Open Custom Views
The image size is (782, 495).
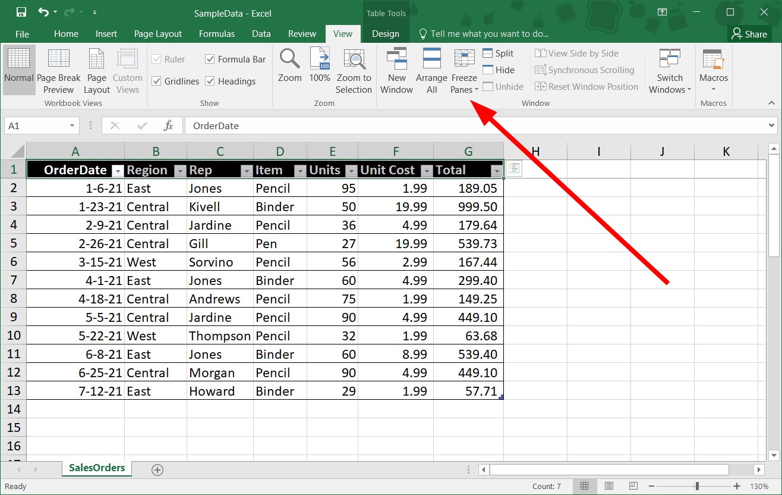pyautogui.click(x=127, y=70)
